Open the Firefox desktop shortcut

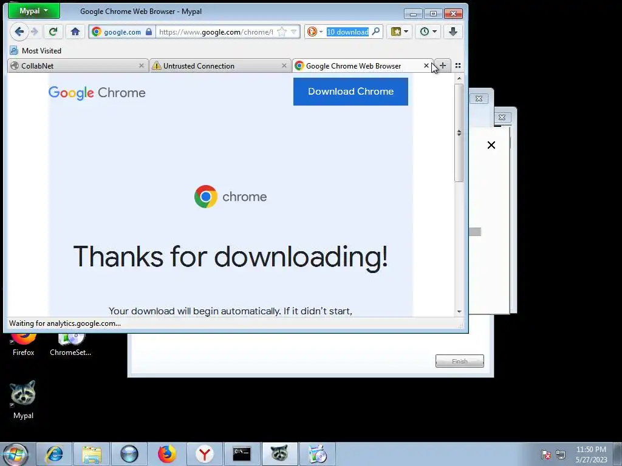click(24, 345)
